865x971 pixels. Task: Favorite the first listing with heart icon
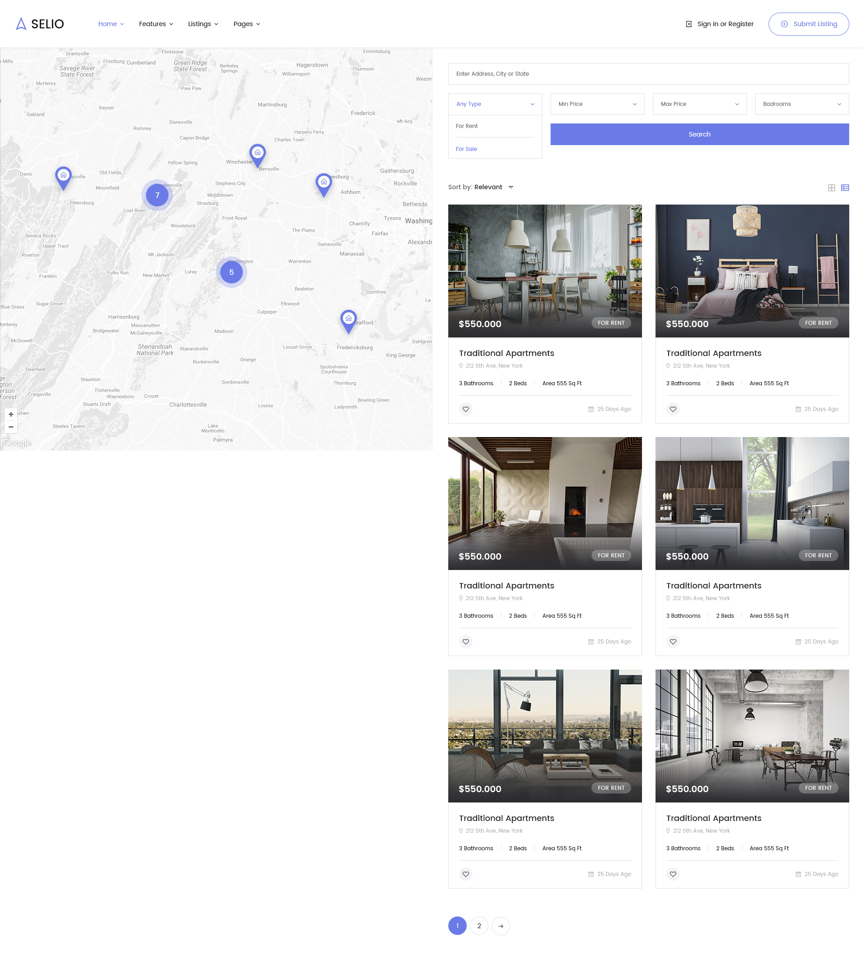(x=466, y=409)
